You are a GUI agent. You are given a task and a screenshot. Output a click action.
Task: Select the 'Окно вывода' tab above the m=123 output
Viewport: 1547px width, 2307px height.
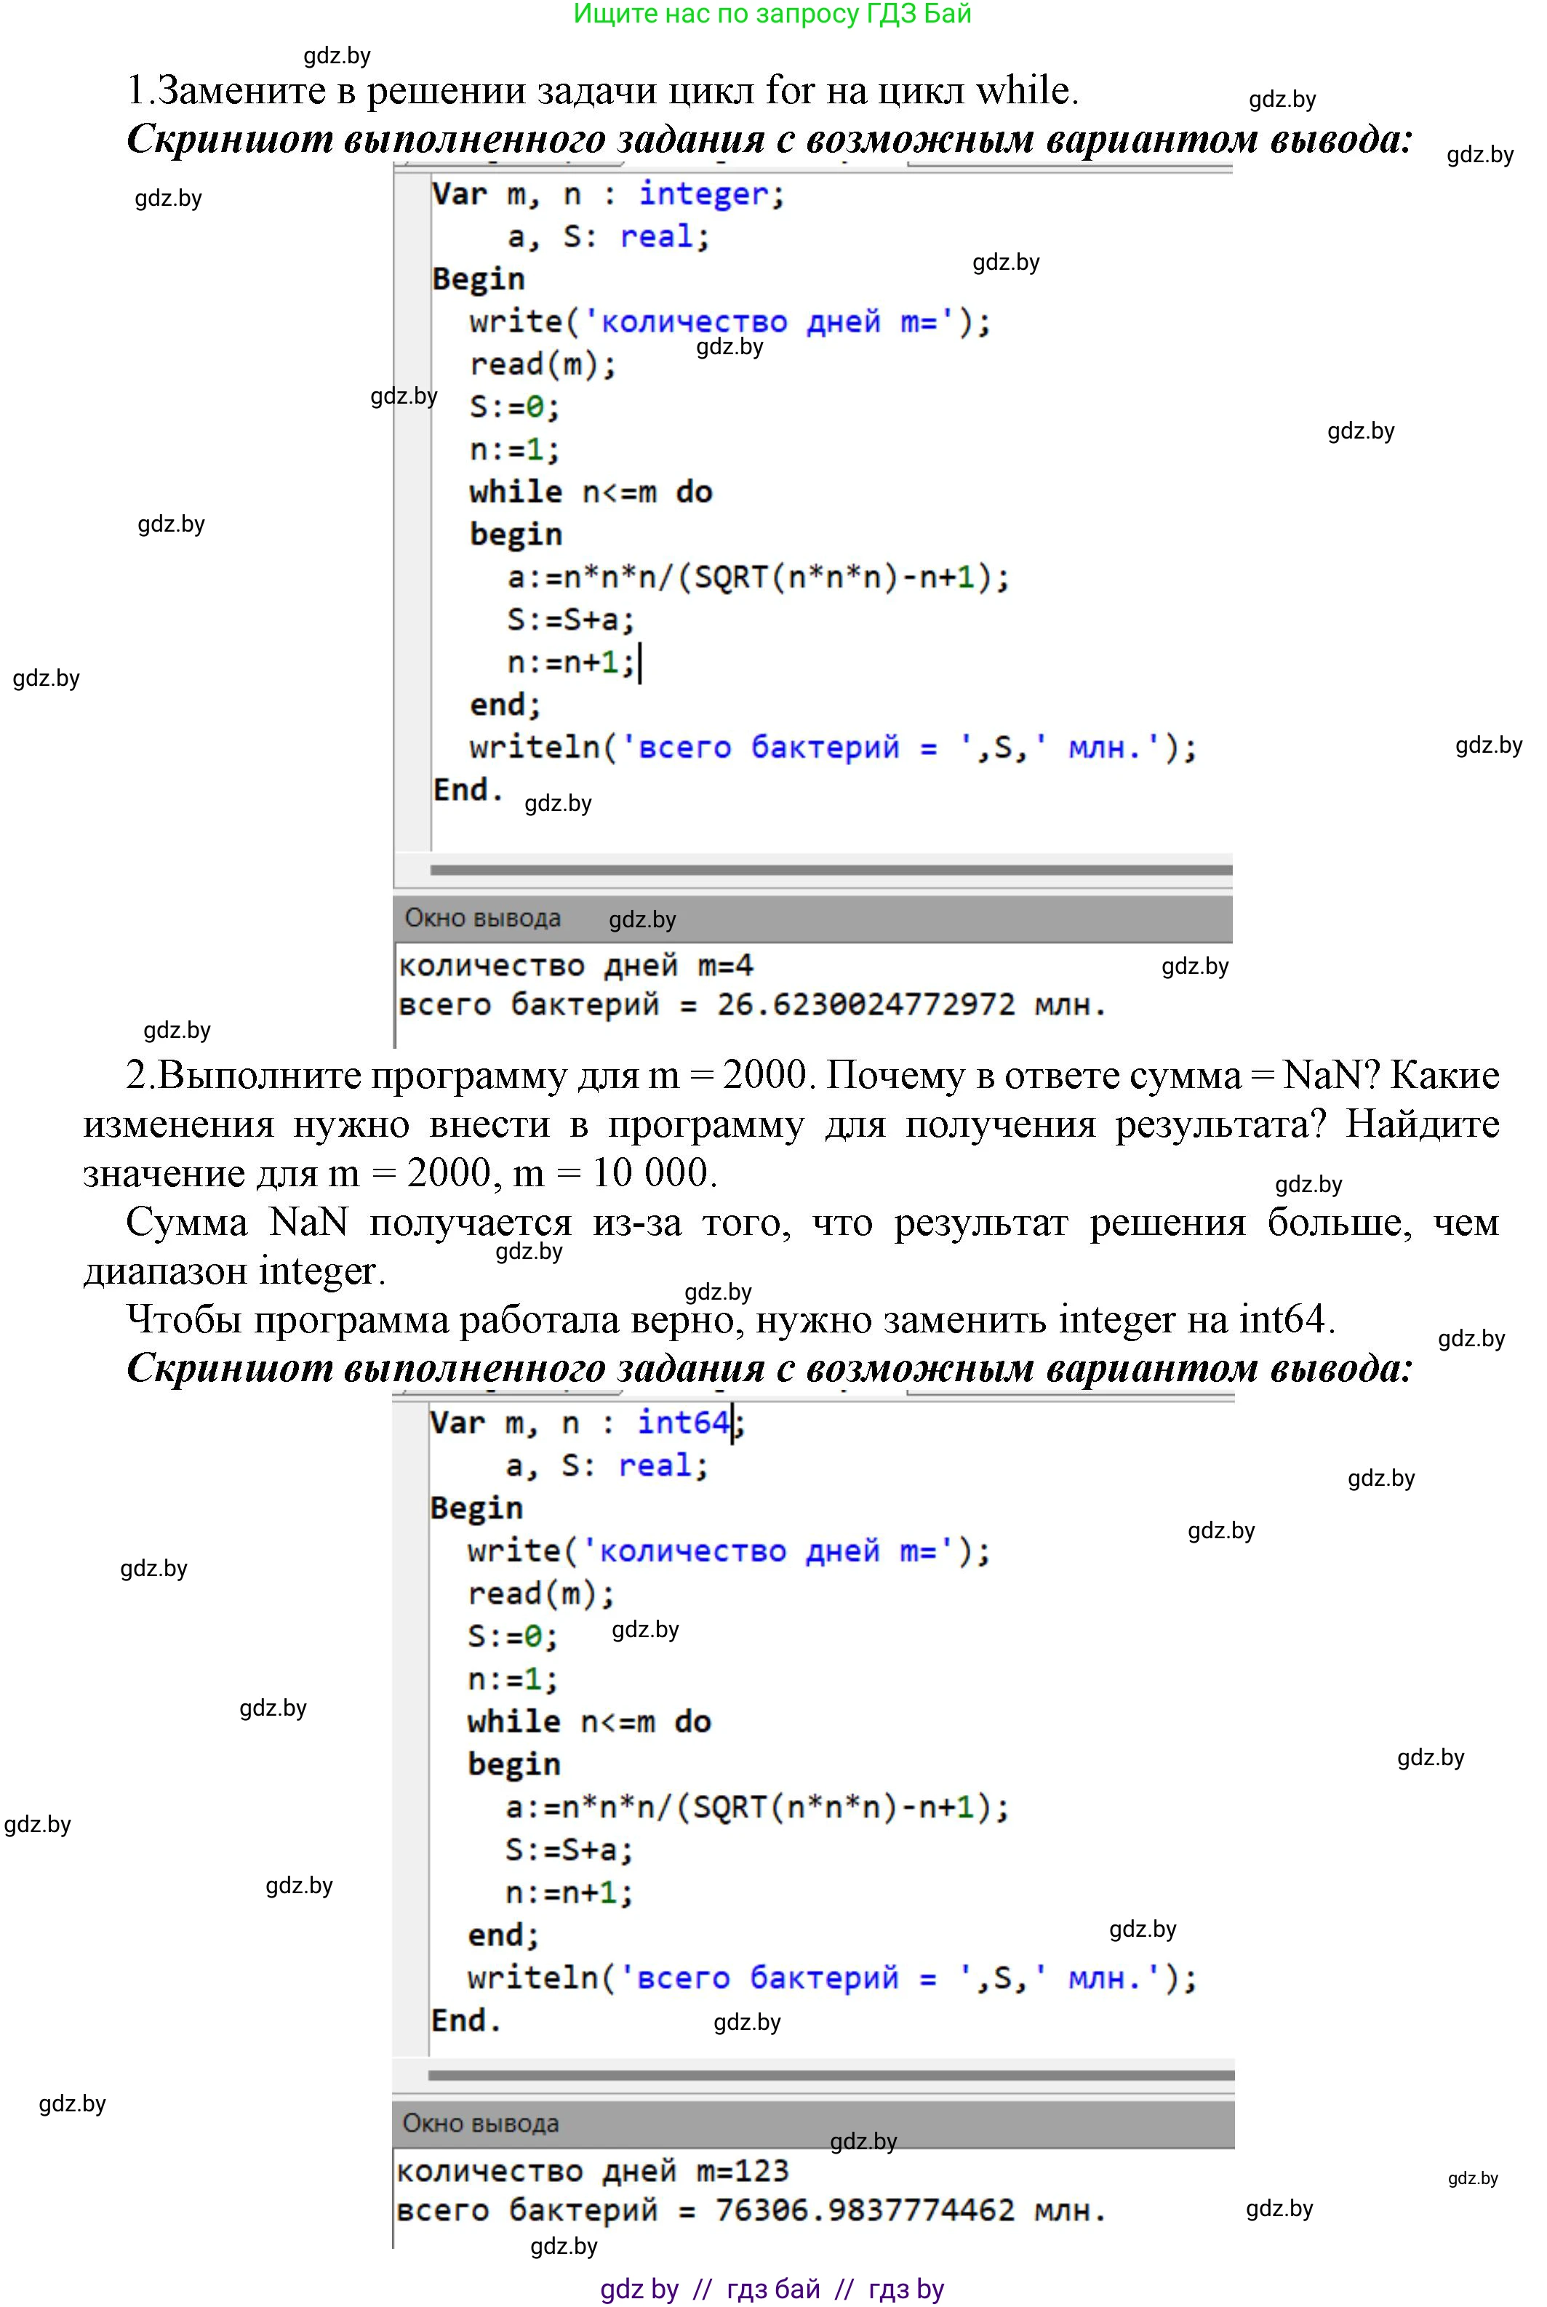click(x=481, y=2122)
